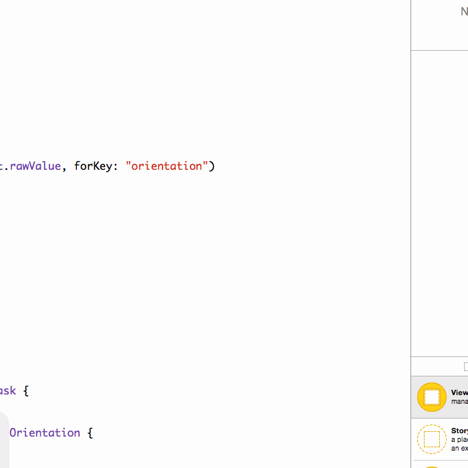Viewport: 468px width, 468px height.
Task: Click the gray rounded panel at the editor's bottom-left
Action: 4,441
